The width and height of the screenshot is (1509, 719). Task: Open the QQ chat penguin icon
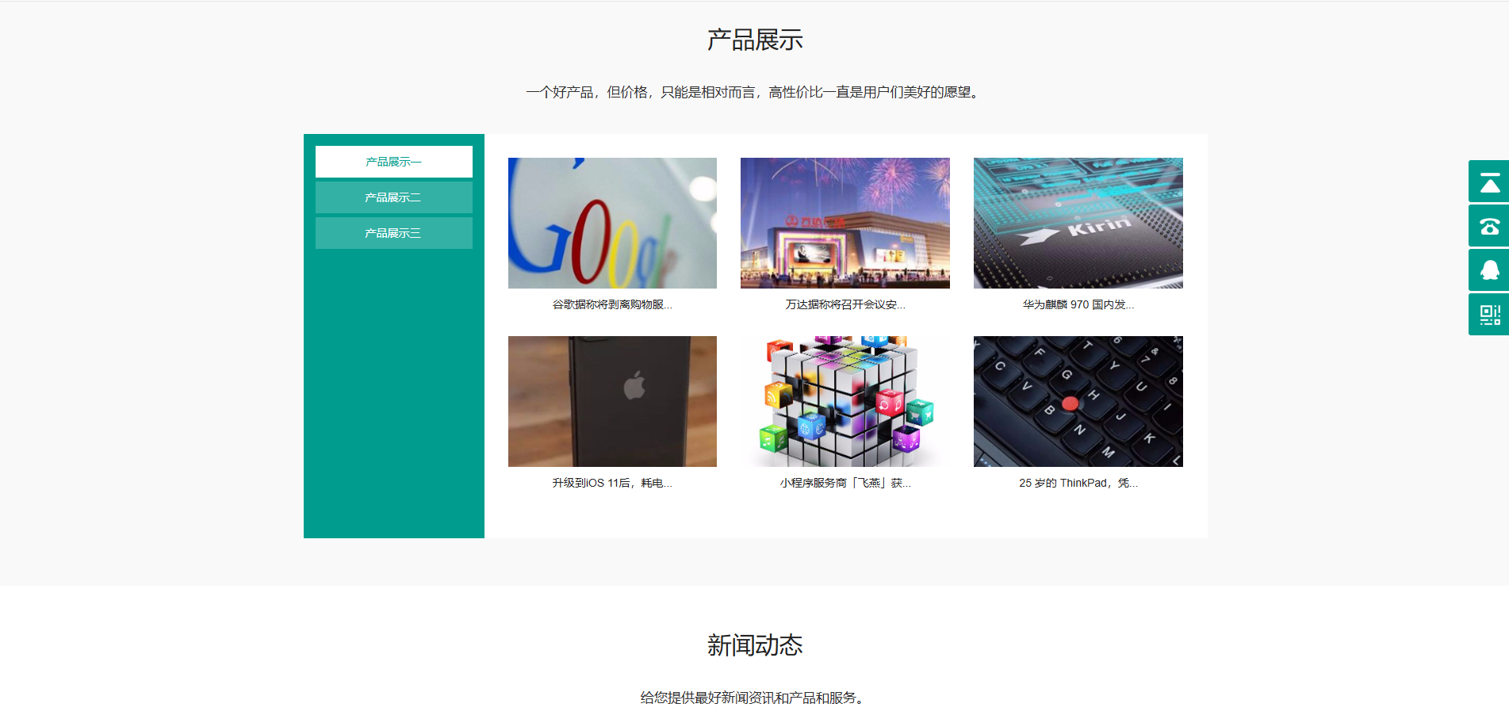point(1489,270)
